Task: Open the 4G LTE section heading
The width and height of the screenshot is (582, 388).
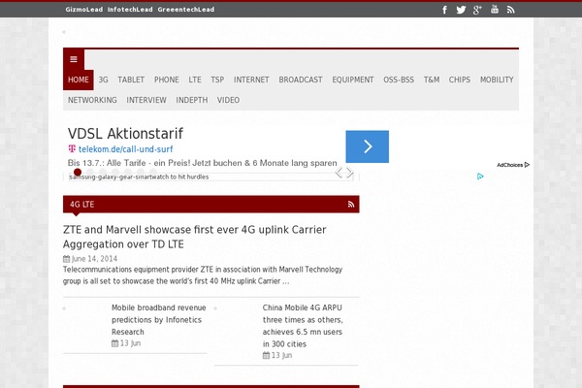Action: [82, 205]
